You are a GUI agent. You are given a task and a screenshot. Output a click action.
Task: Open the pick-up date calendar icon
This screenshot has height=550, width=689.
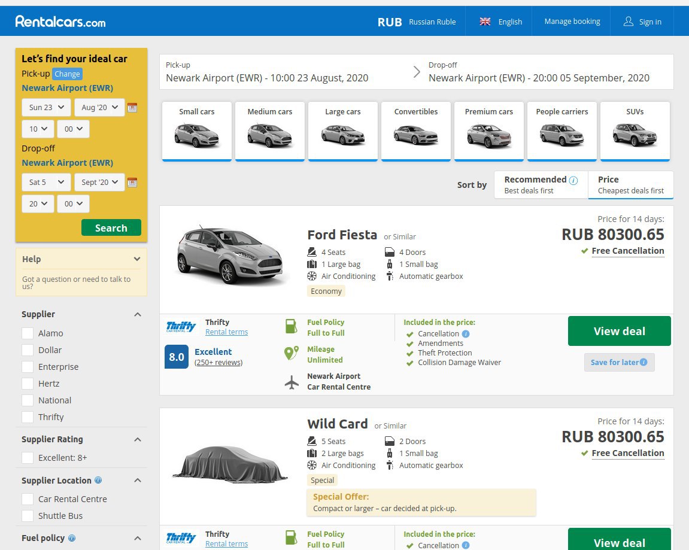pos(132,107)
